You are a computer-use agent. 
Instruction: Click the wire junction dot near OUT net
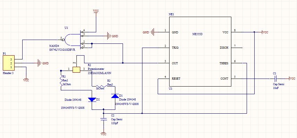click(123, 63)
